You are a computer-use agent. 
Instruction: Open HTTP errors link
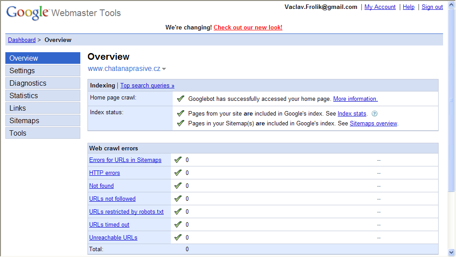point(104,173)
